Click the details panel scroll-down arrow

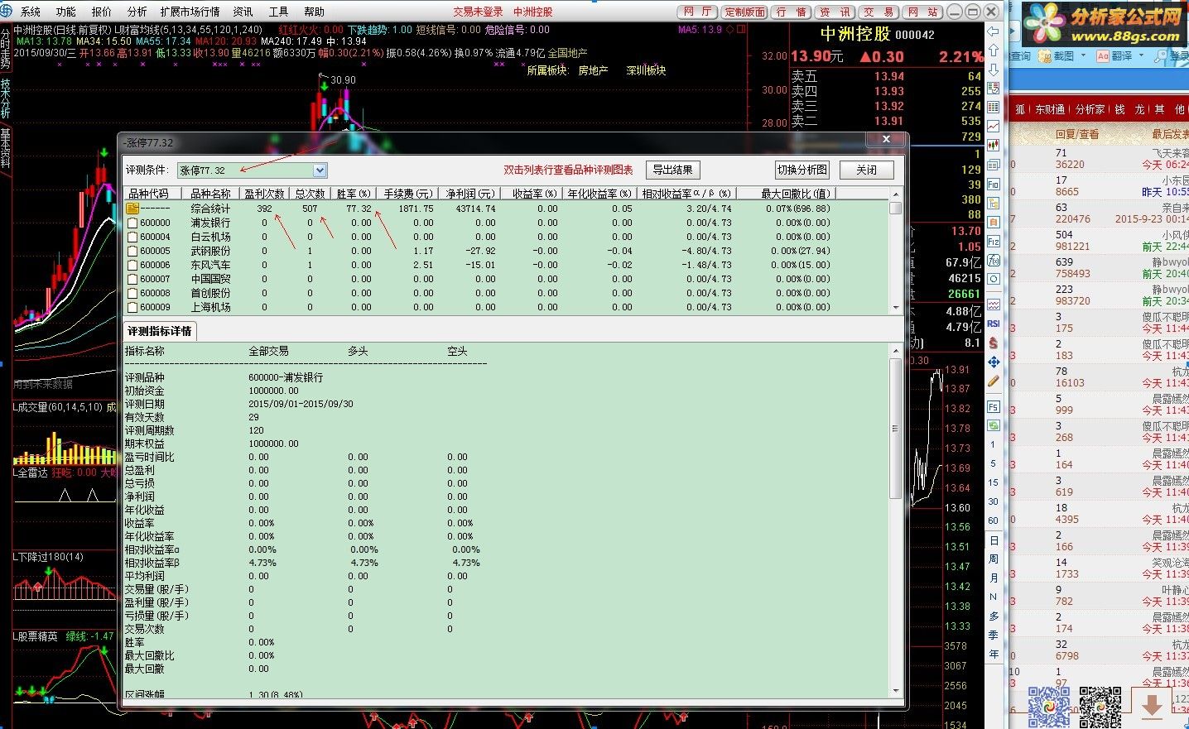coord(895,691)
